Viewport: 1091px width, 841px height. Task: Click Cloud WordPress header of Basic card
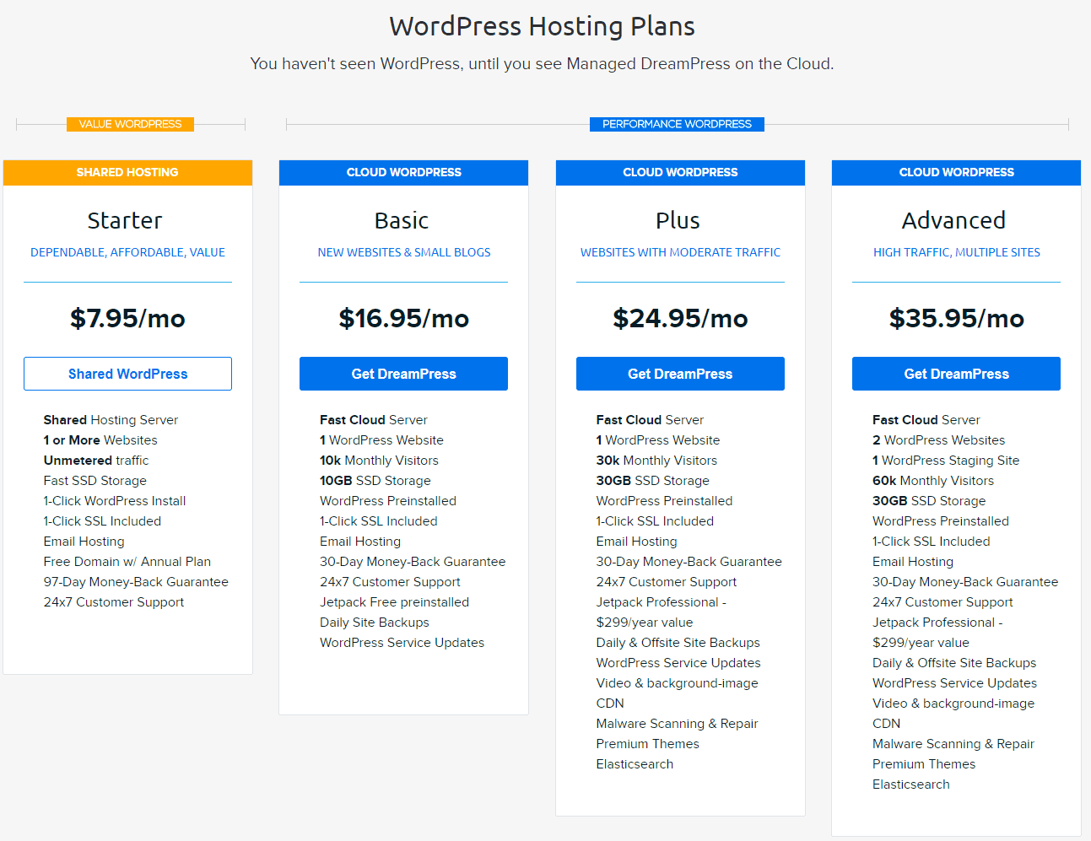click(403, 172)
